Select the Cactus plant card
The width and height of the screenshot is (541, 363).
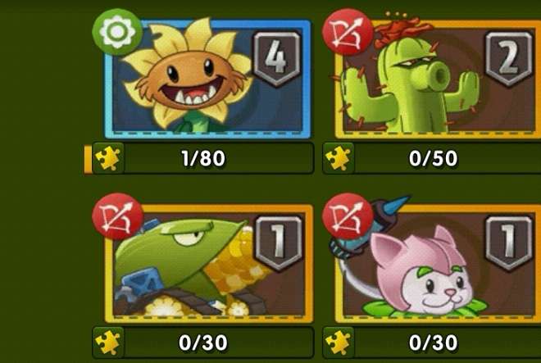click(x=438, y=79)
